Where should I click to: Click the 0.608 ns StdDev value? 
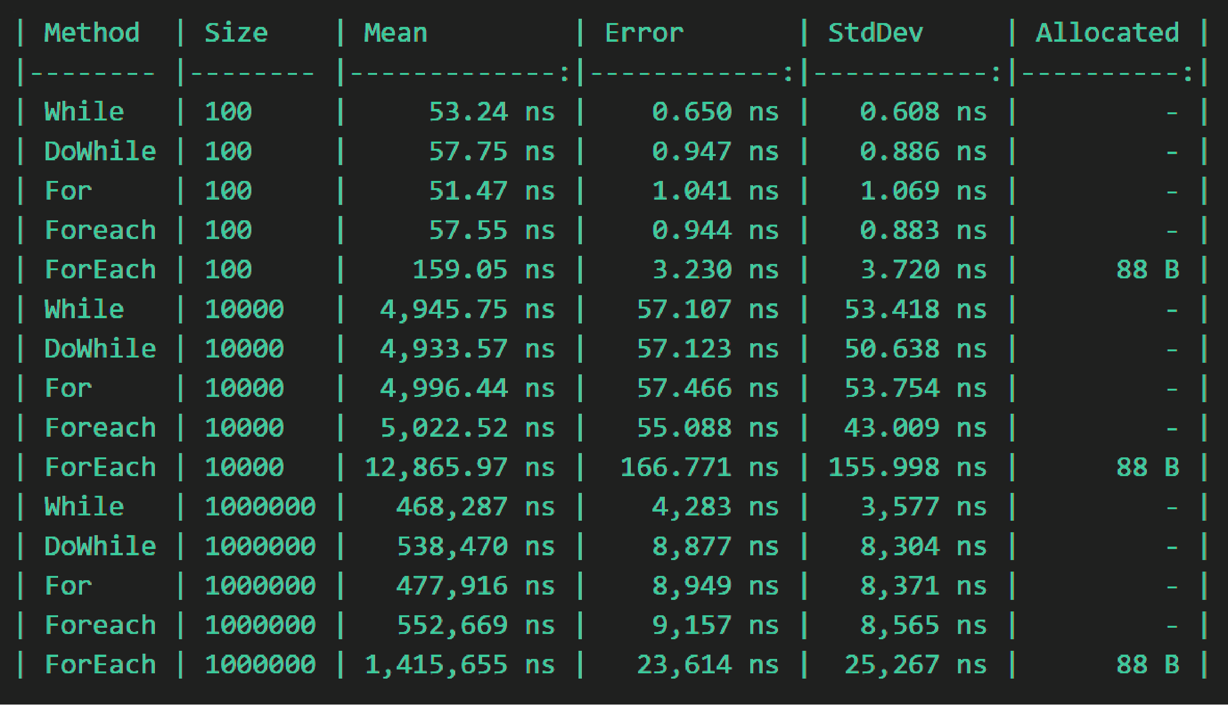point(923,112)
